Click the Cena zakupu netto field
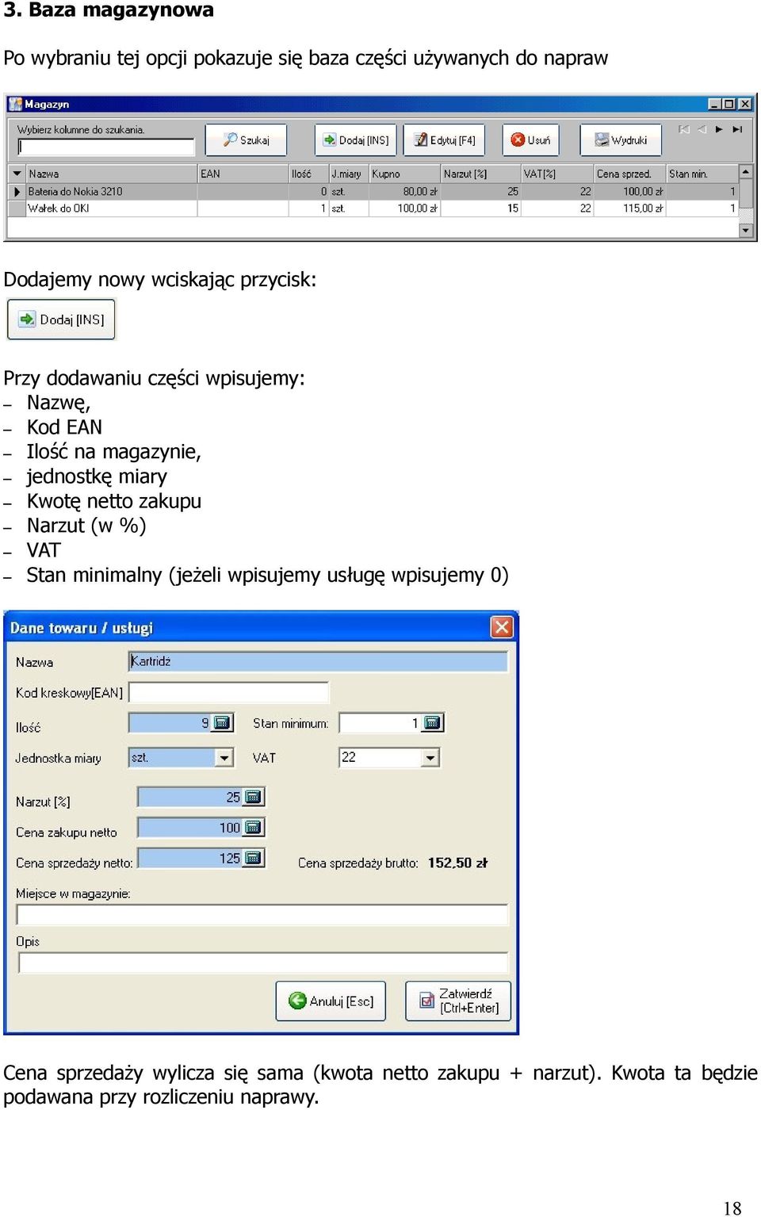The width and height of the screenshot is (761, 1217). coord(190,828)
